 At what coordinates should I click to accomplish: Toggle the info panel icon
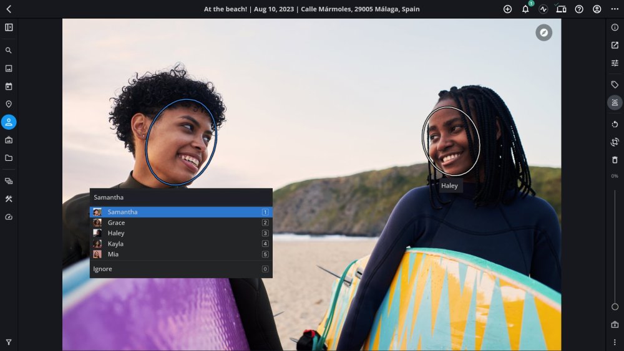pos(615,27)
